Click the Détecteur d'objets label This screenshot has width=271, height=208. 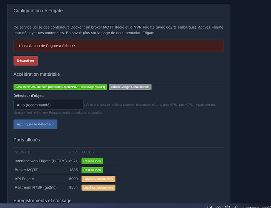click(29, 96)
